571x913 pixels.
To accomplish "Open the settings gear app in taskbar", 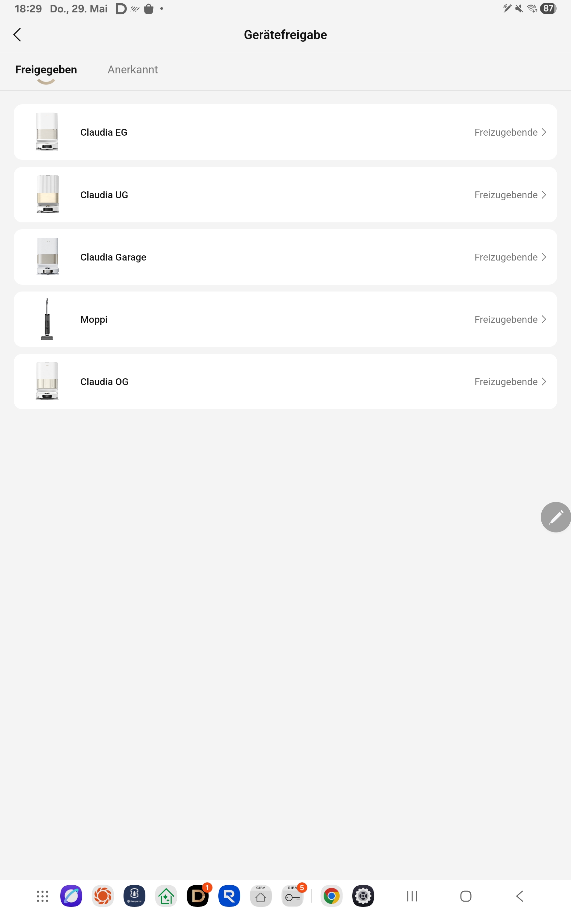I will [363, 896].
